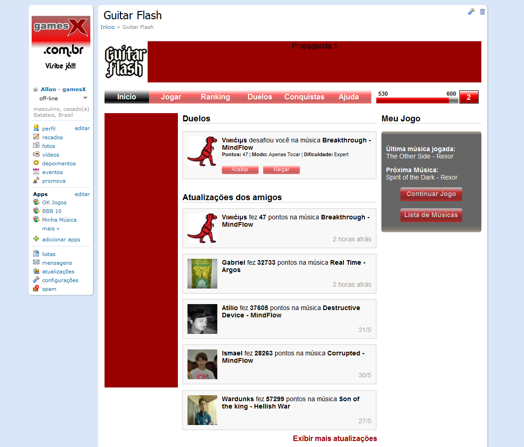Click the Guitar Flash logo image
Screen dimensions: 524x447
click(x=126, y=62)
